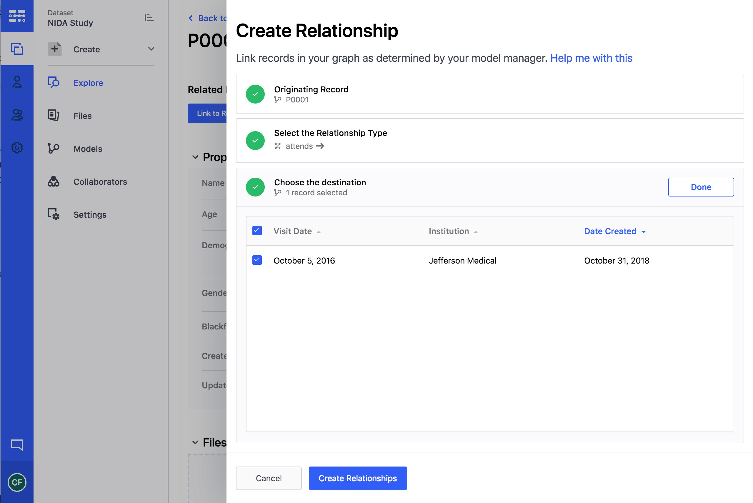Open the Originating Record step panel
Image resolution: width=753 pixels, height=503 pixels.
tap(489, 94)
